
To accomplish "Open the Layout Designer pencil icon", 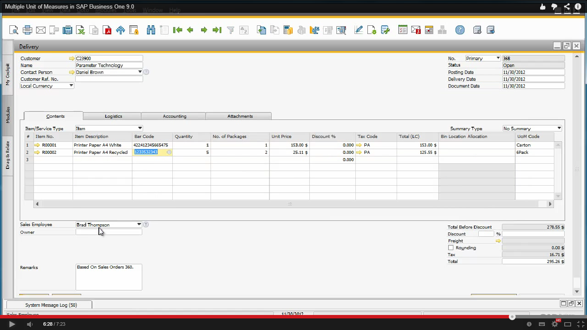I will point(359,30).
